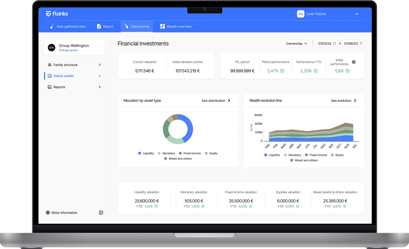The height and width of the screenshot is (249, 409).
Task: Expand the Family structure section
Action: click(x=100, y=65)
